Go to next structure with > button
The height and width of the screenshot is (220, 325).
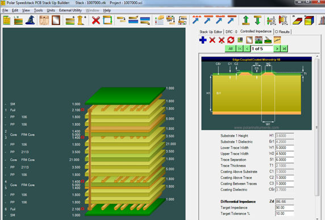tap(277, 49)
